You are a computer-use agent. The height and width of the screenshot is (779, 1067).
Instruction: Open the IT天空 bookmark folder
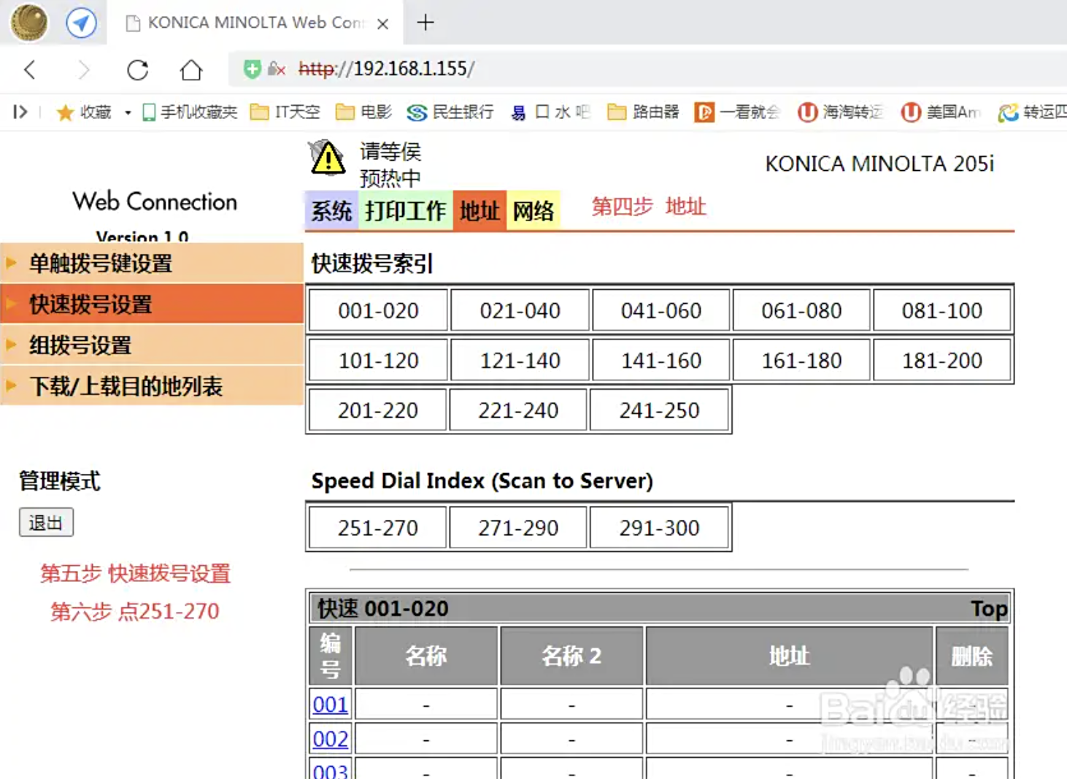[x=285, y=112]
